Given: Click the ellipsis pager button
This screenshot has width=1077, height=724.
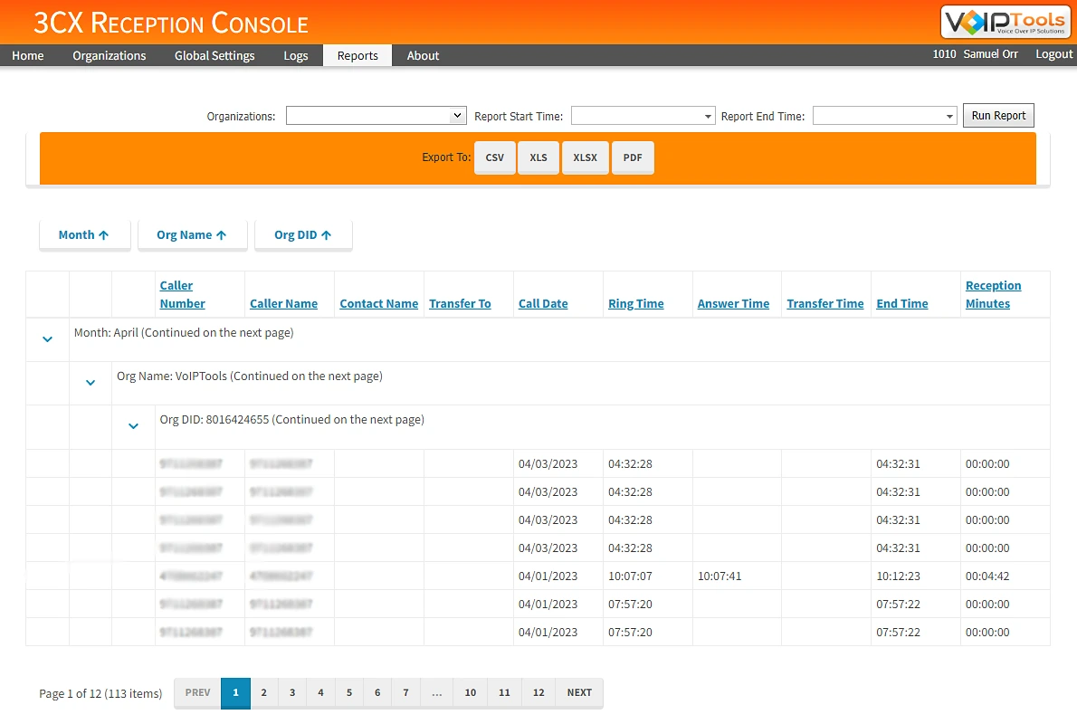Looking at the screenshot, I should pos(437,692).
